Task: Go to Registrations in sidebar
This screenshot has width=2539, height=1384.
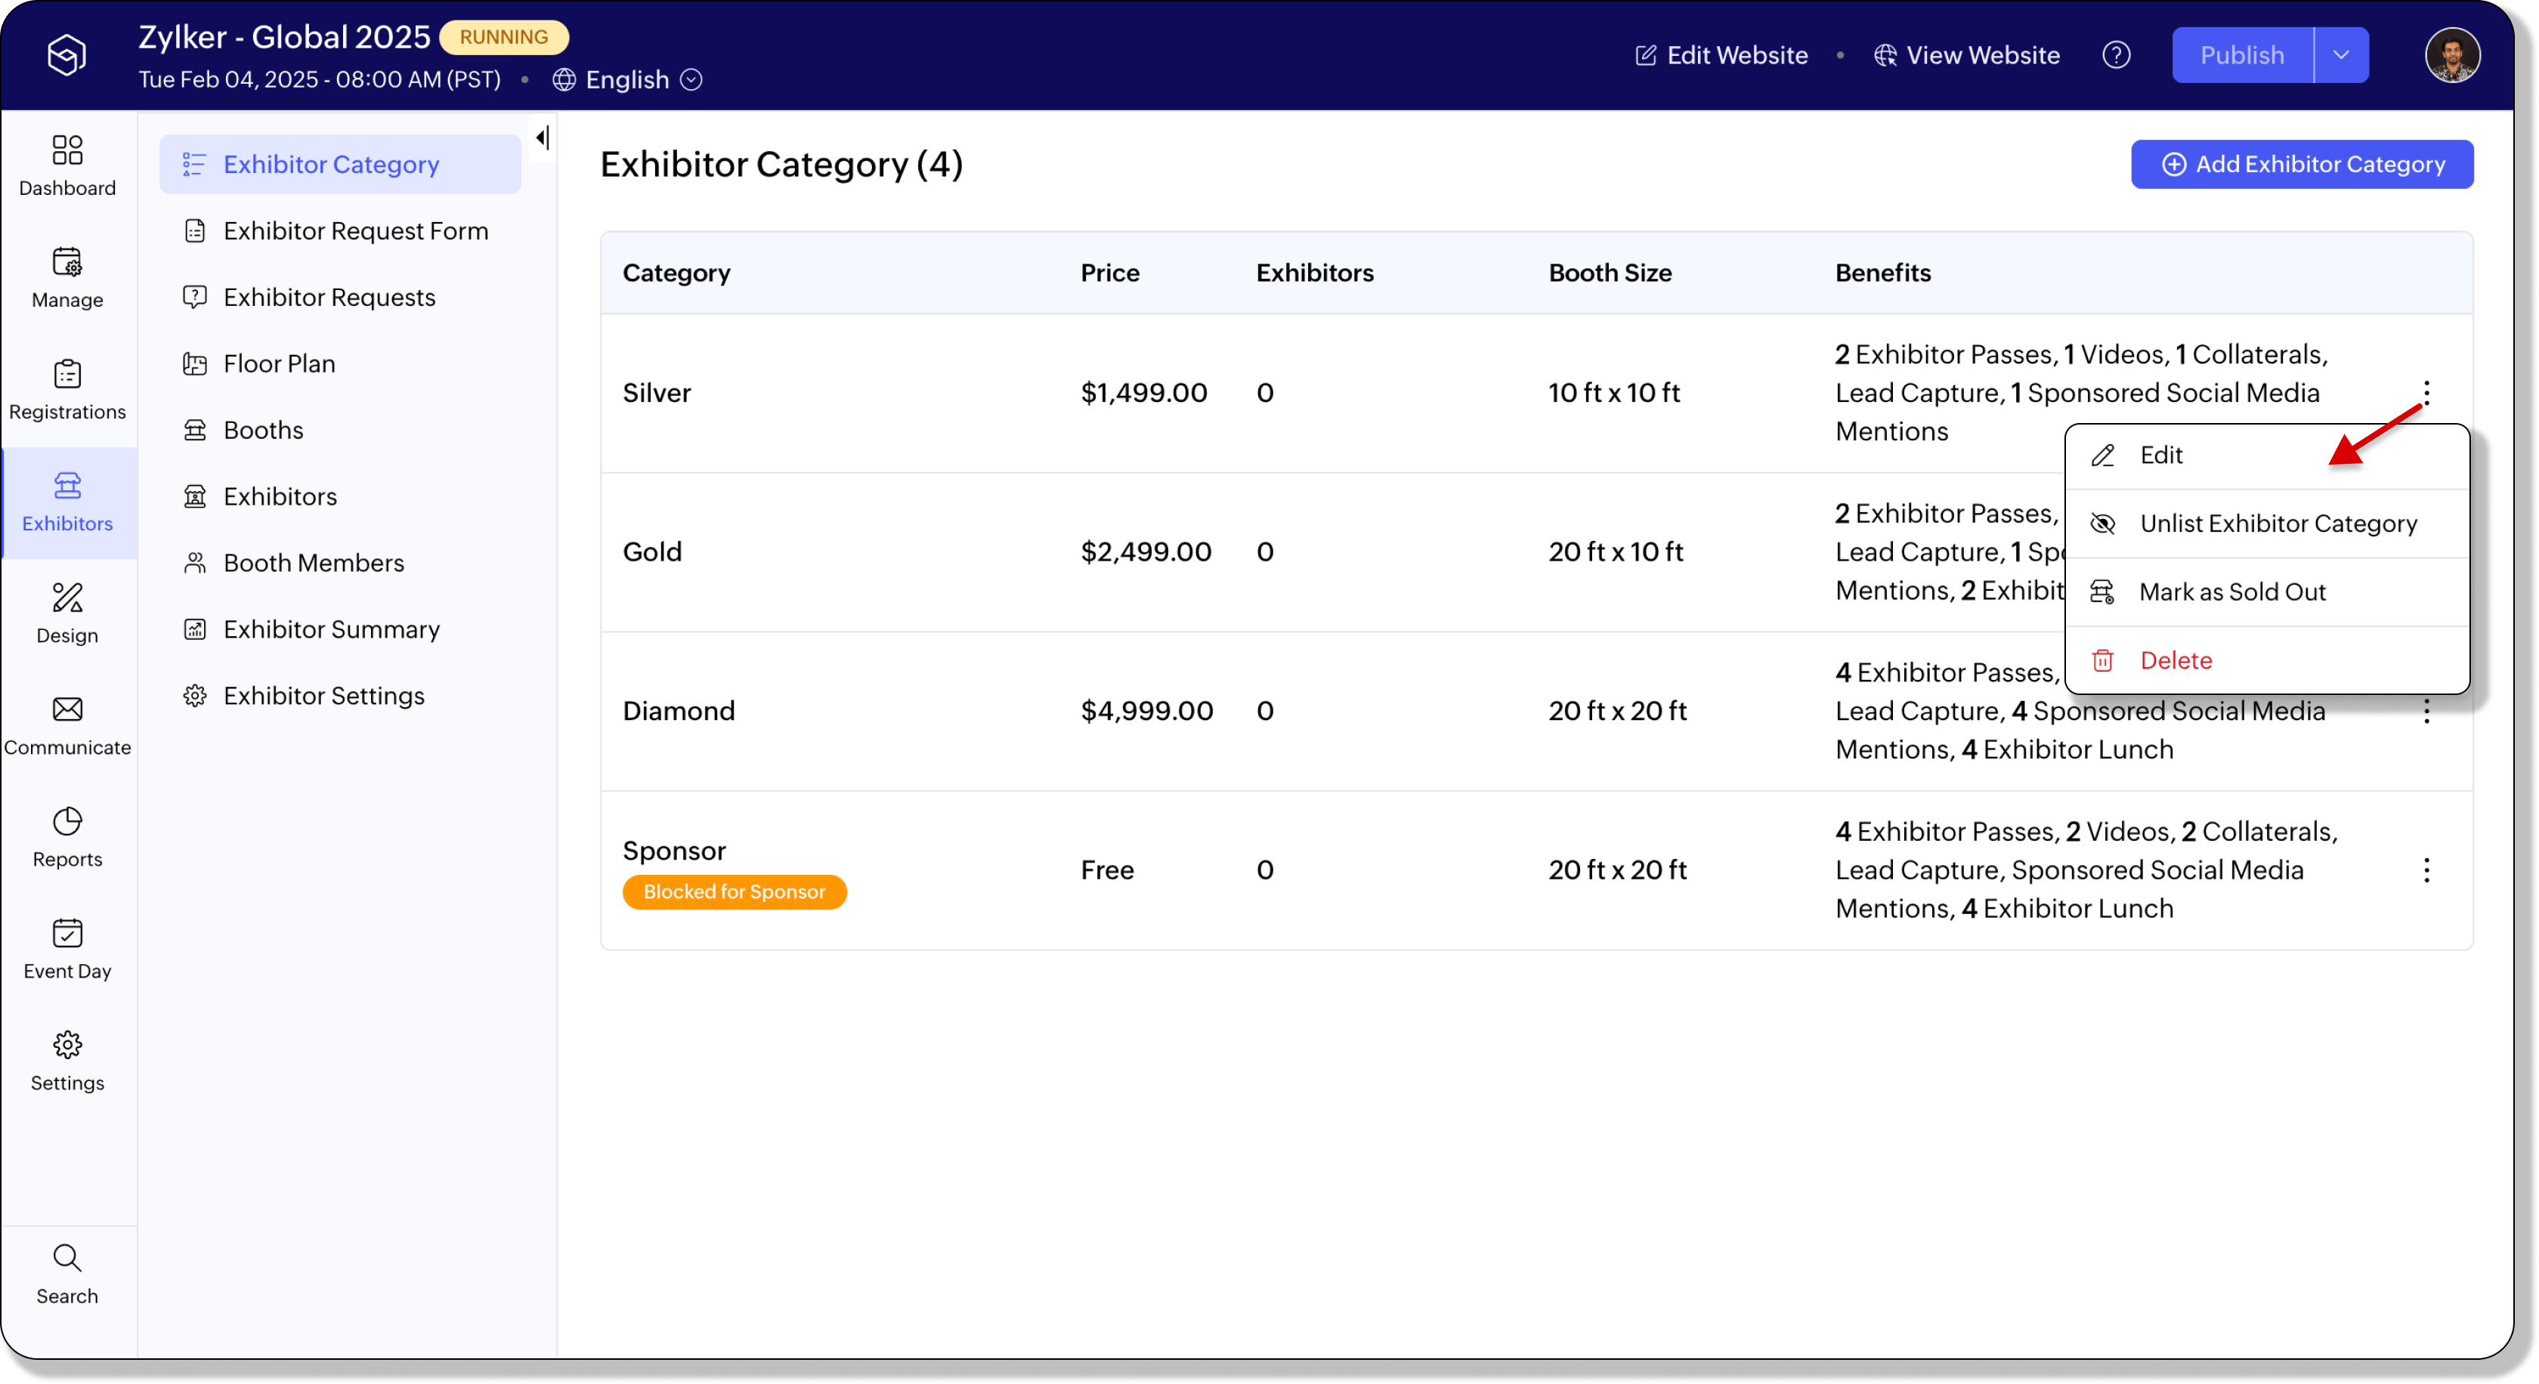Action: (x=67, y=389)
